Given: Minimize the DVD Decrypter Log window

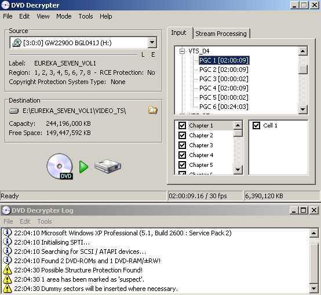Looking at the screenshot, I should [x=294, y=210].
